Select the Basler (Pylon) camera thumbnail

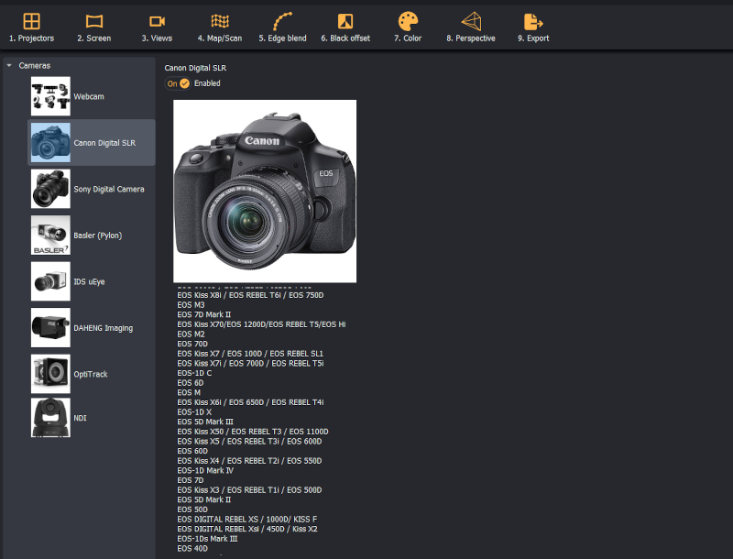50,236
